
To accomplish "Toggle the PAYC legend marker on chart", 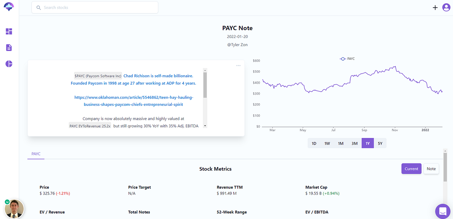I will (x=343, y=59).
